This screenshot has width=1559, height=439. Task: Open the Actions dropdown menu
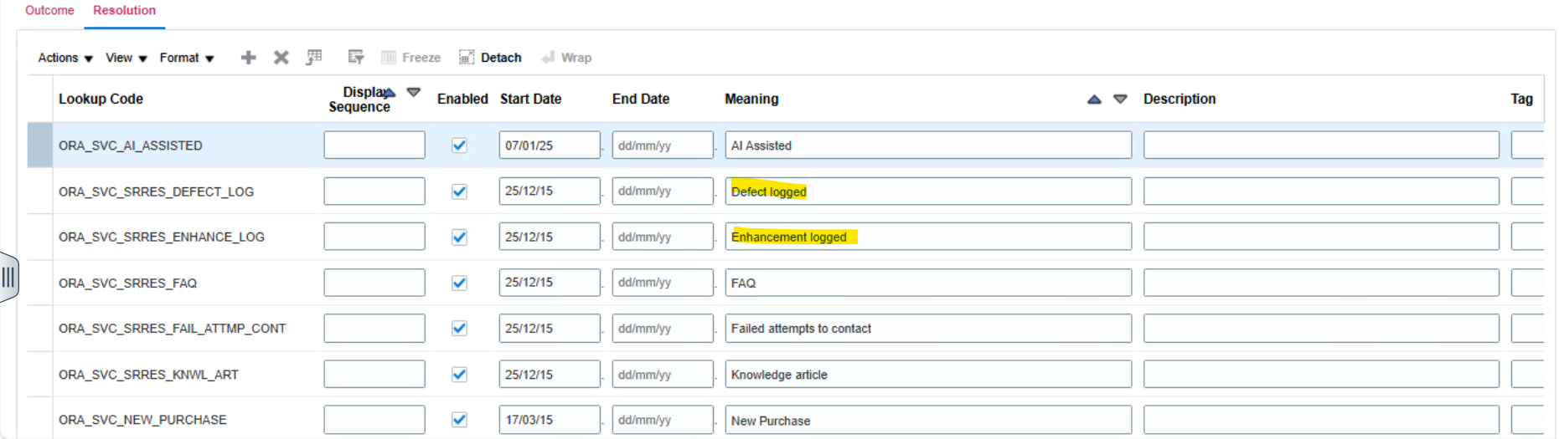pos(65,58)
